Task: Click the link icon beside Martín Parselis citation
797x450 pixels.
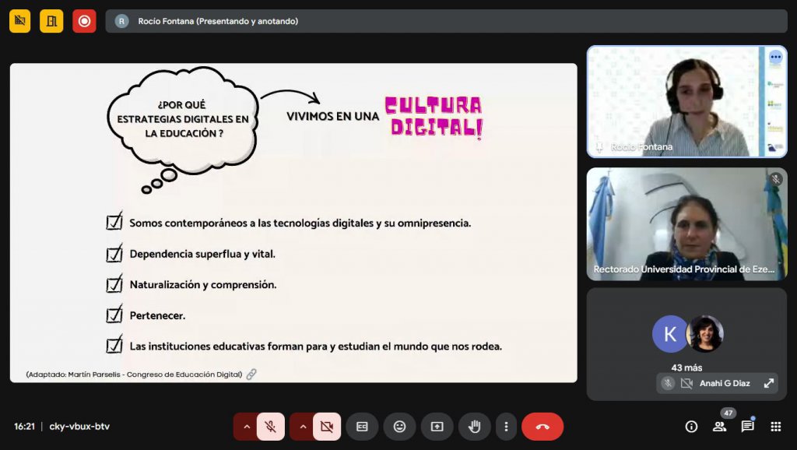Action: point(251,374)
